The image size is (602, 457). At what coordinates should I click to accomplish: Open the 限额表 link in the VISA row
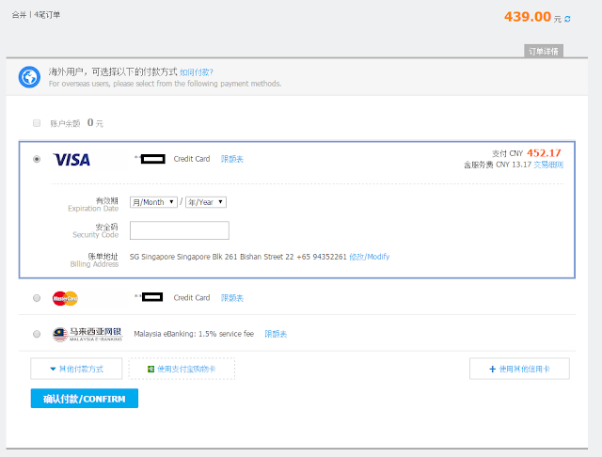232,159
